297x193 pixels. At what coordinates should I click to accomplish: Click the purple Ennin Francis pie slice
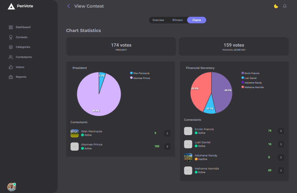point(223,91)
